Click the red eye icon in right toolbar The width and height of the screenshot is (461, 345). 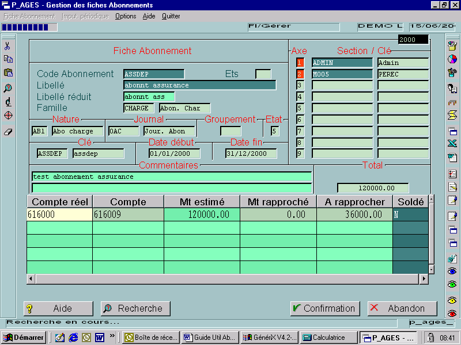tap(452, 313)
